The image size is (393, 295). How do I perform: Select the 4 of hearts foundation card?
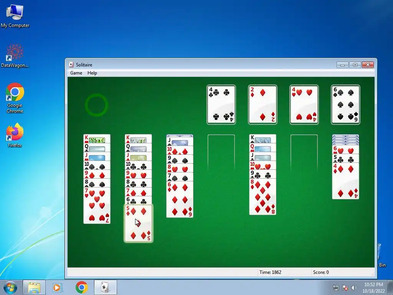[304, 104]
